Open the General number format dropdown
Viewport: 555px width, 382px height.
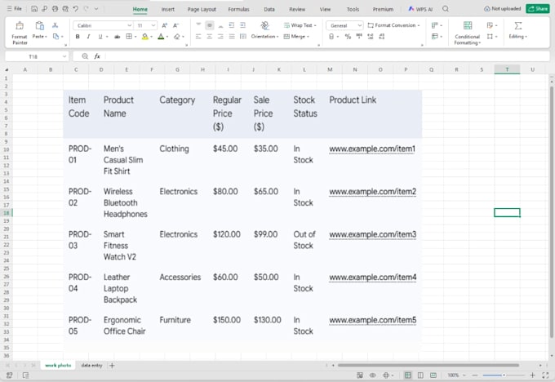[360, 25]
